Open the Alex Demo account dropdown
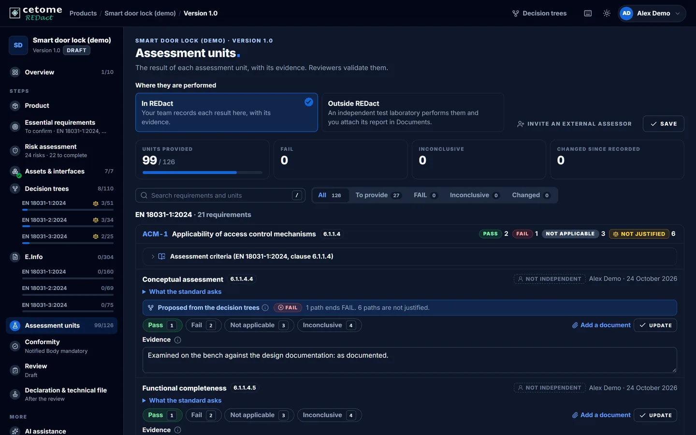 tap(652, 14)
